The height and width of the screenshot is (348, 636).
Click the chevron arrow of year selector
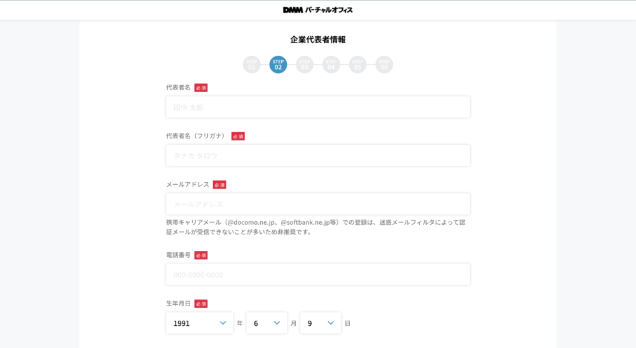[223, 323]
